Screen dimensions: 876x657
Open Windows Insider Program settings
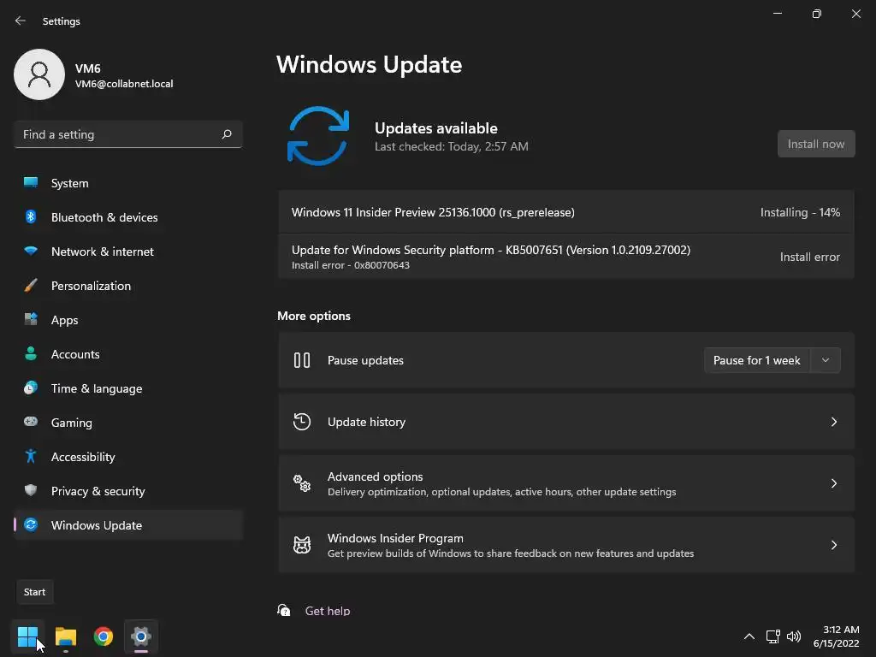click(566, 545)
